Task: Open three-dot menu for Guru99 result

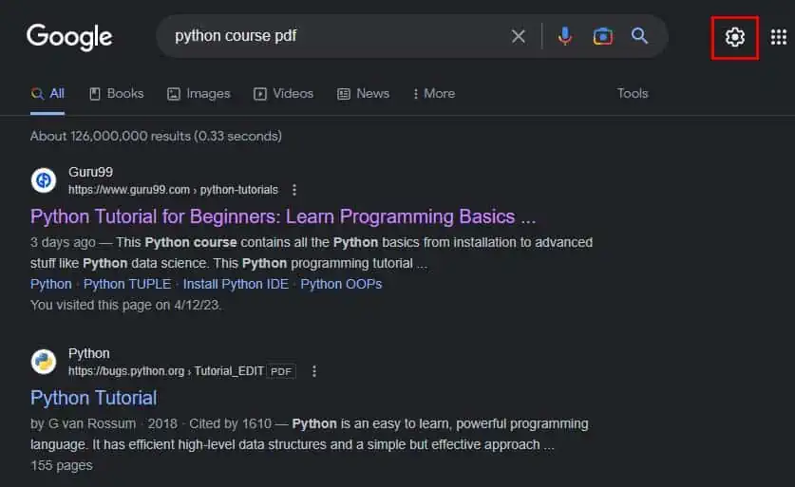Action: [294, 190]
